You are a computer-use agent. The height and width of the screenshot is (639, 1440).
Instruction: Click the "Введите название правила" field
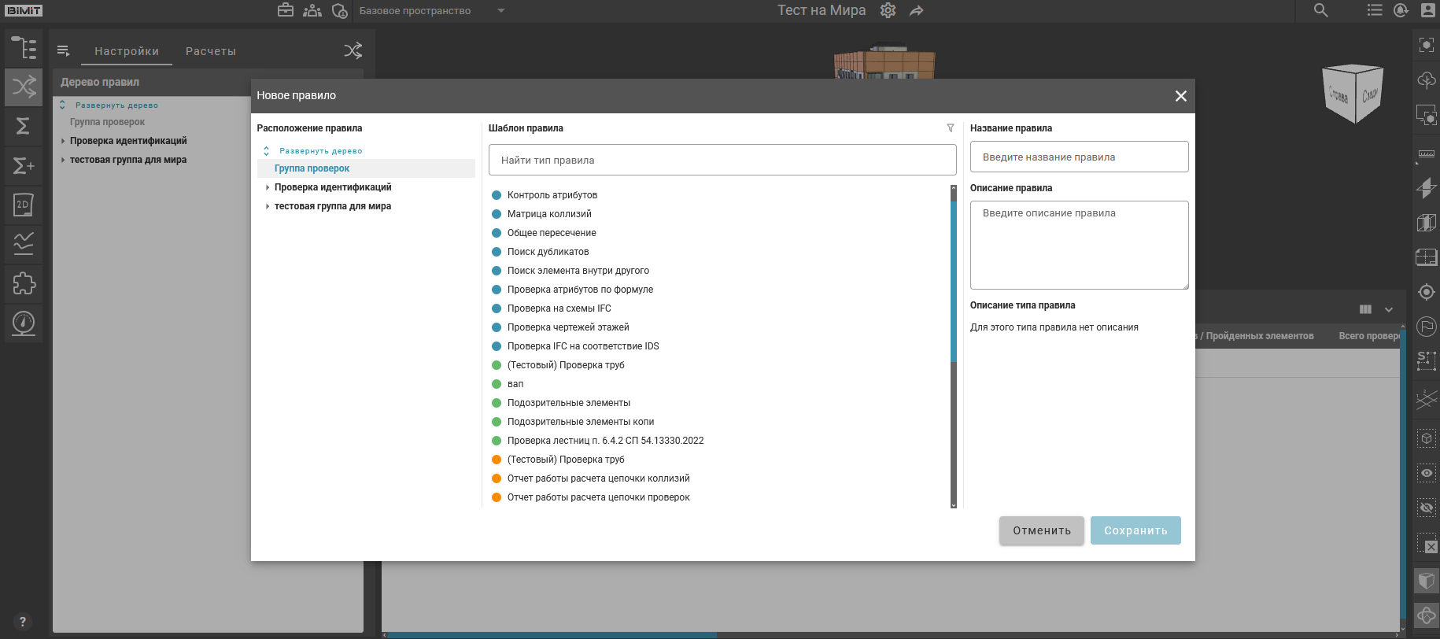[1079, 157]
